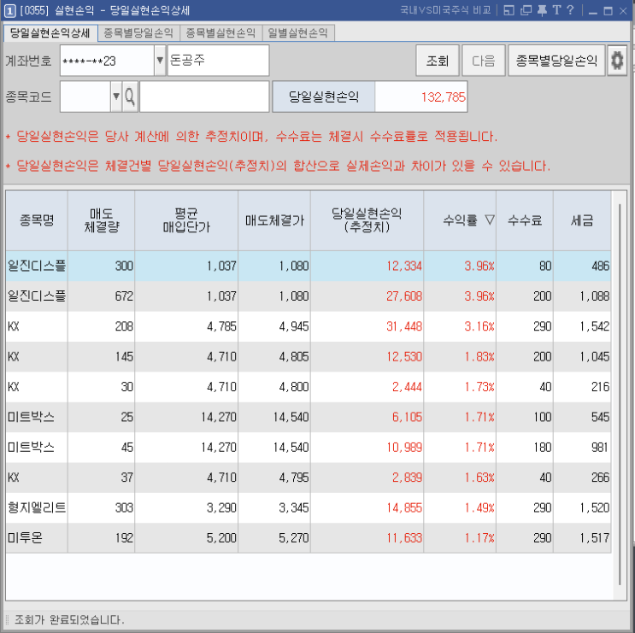Click the total profit value 132,785
This screenshot has height=633, width=635.
443,97
